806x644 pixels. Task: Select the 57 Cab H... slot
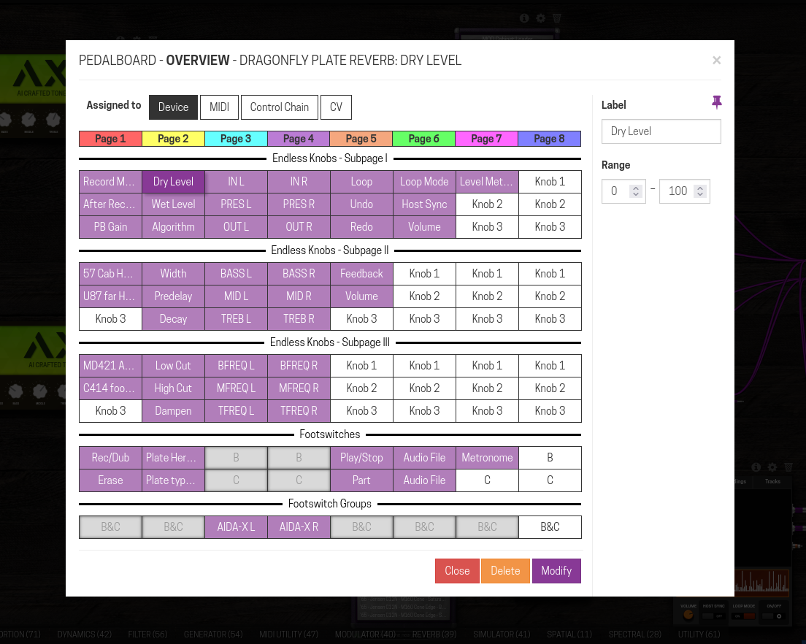click(110, 274)
